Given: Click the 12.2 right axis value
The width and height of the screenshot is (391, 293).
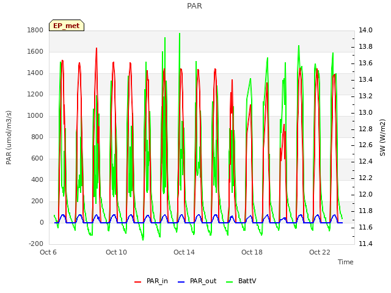Looking at the screenshot, I should pos(365,178).
